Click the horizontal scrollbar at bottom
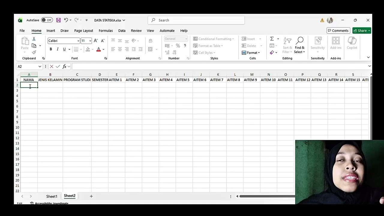The width and height of the screenshot is (384, 216). (x=267, y=196)
